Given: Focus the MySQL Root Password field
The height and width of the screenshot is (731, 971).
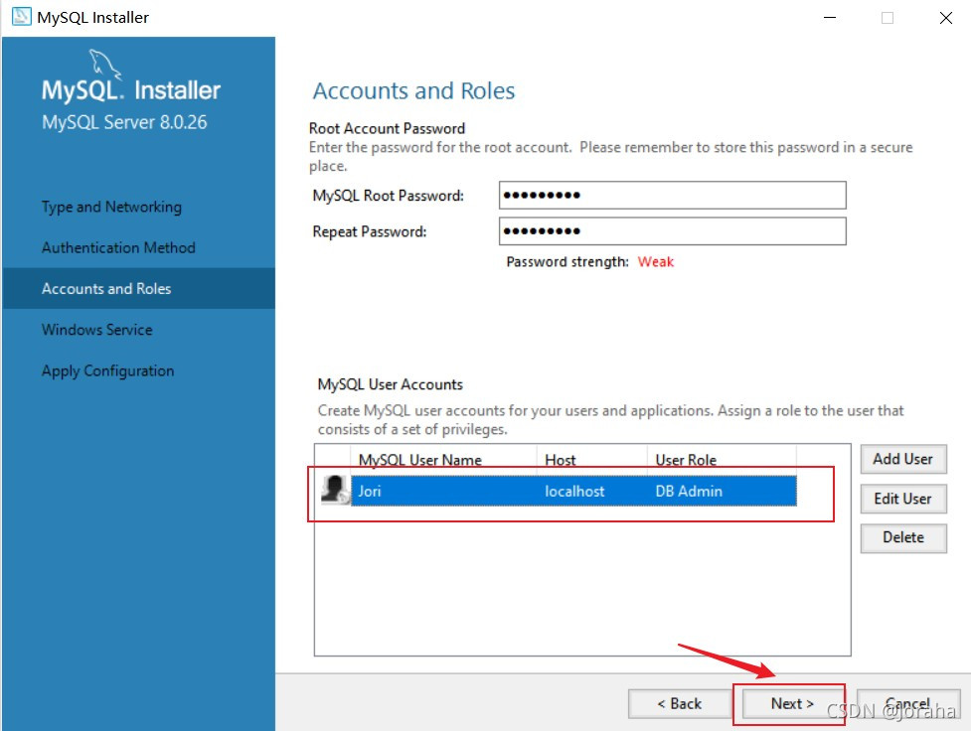Looking at the screenshot, I should [672, 196].
